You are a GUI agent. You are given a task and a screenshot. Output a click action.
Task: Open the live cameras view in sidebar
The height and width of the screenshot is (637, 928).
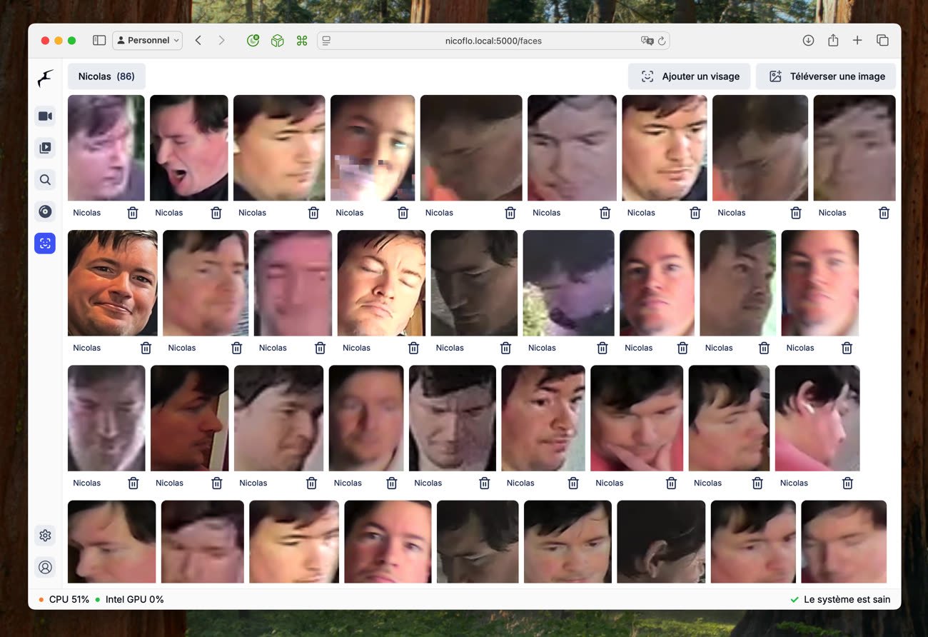45,116
